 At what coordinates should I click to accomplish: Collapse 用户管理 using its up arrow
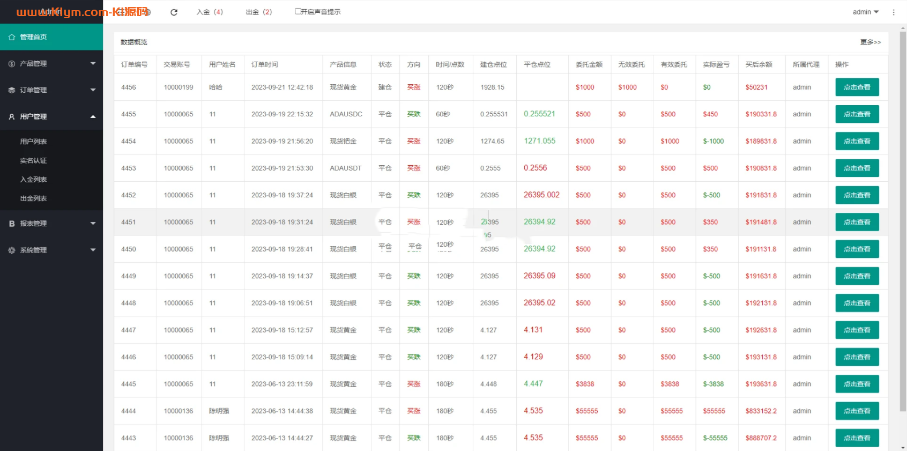pyautogui.click(x=93, y=117)
